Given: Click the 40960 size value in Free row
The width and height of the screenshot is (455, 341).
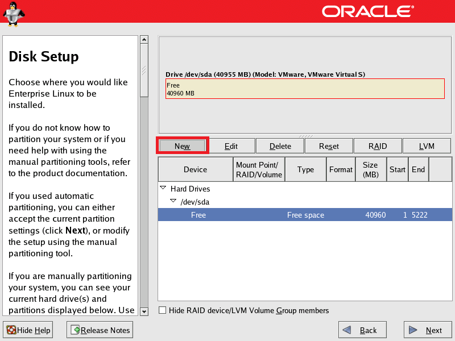Looking at the screenshot, I should (375, 215).
